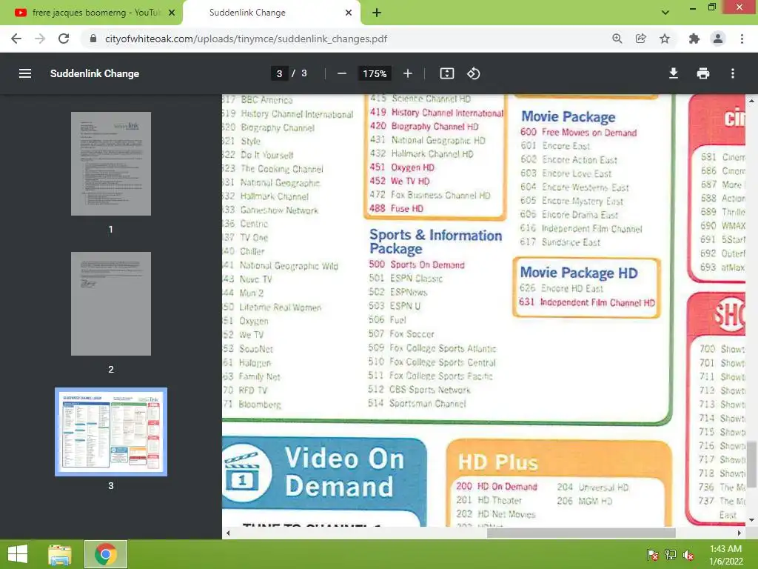Download the Suddenlink PDF
Image resolution: width=758 pixels, height=569 pixels.
674,73
